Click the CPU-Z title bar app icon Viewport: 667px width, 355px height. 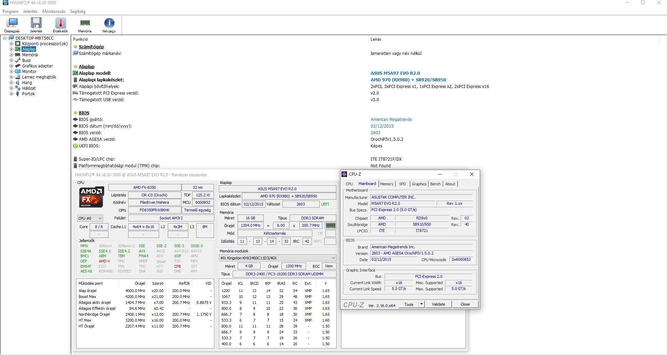tap(344, 174)
